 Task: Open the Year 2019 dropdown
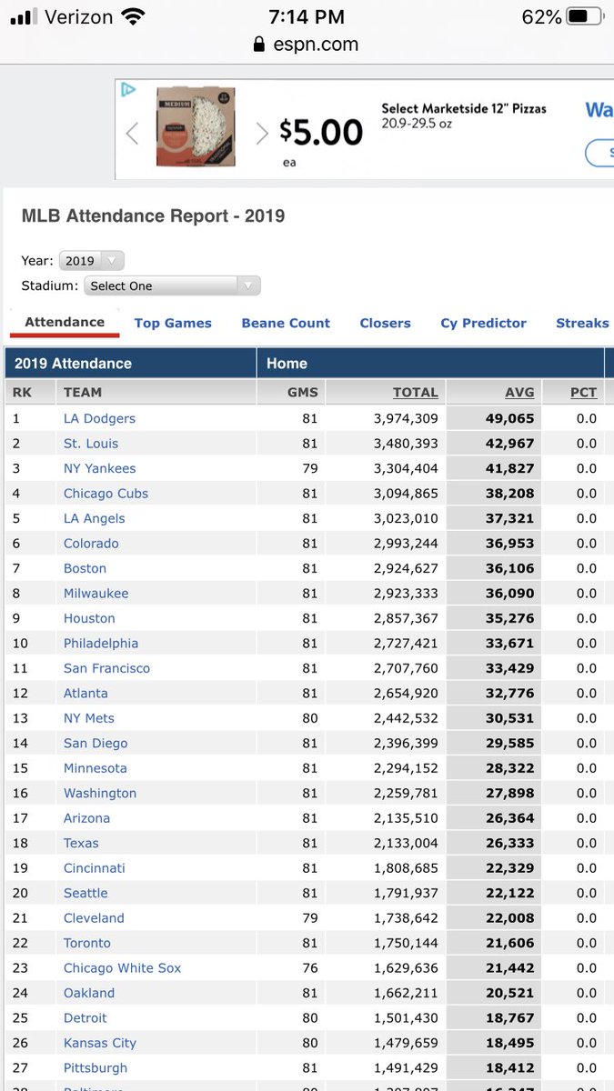(91, 260)
